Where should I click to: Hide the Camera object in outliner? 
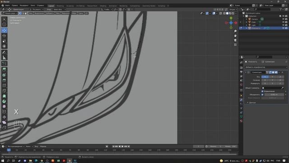pyautogui.click(x=283, y=19)
